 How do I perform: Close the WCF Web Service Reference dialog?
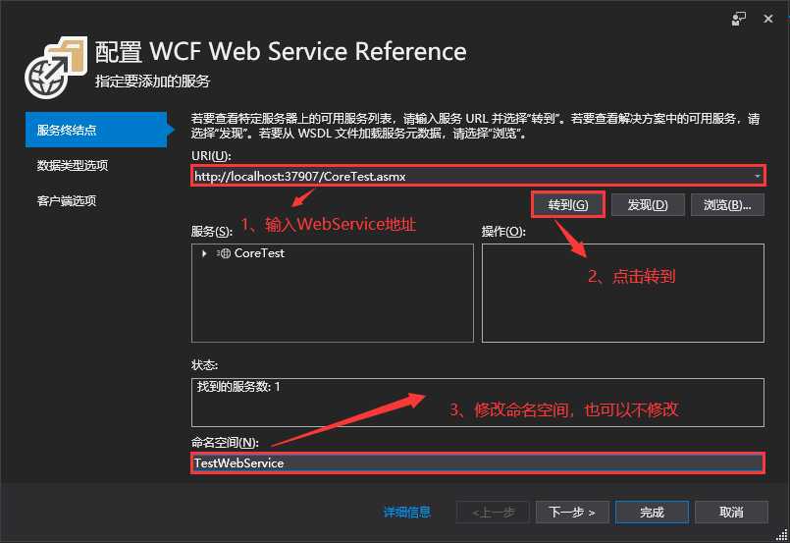pos(767,20)
